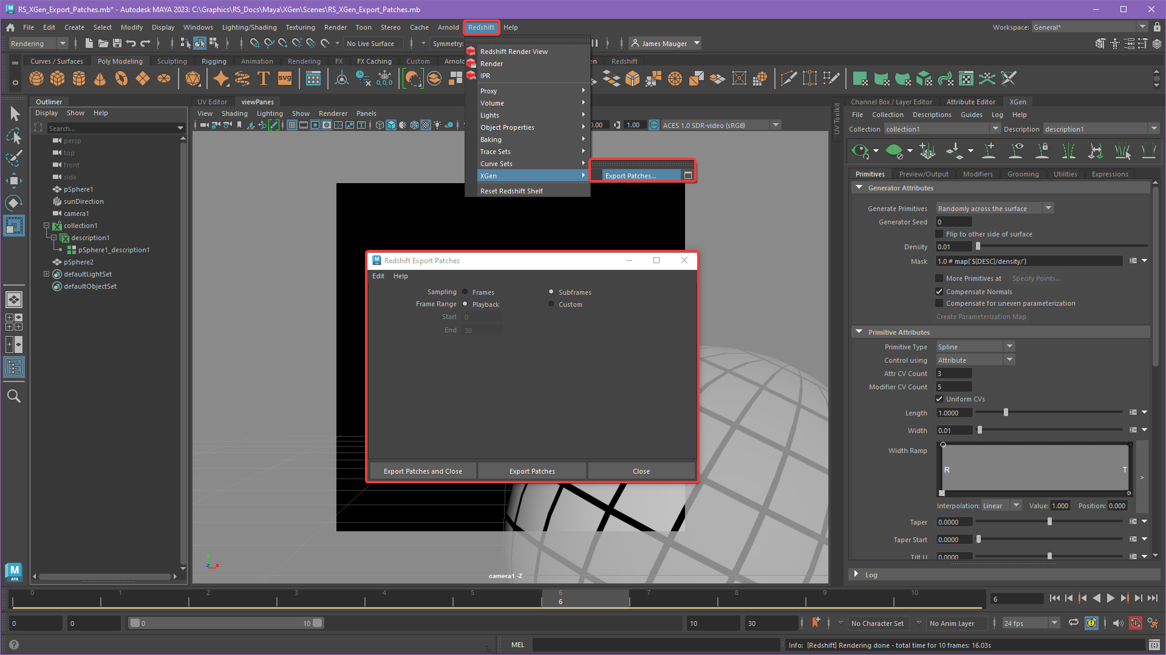The height and width of the screenshot is (655, 1166).
Task: Select the Subframes sampling radio button
Action: click(x=551, y=292)
